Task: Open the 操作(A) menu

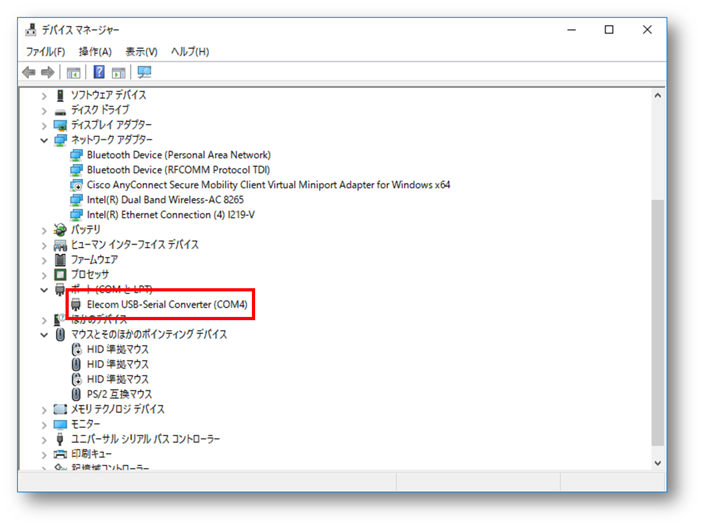Action: pos(95,52)
